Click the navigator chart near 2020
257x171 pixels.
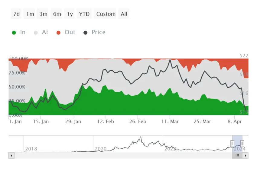click(x=100, y=149)
